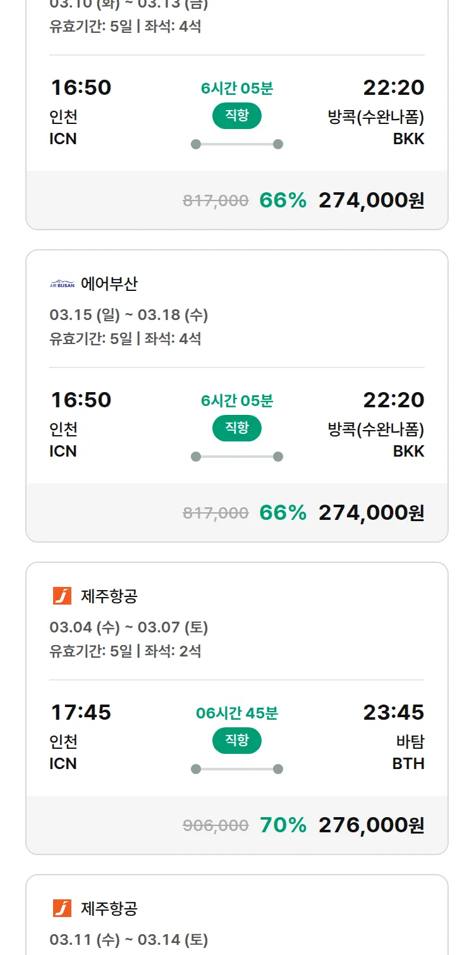Image resolution: width=474 pixels, height=955 pixels.
Task: Tap the 직항 badge on the Batam flight
Action: coord(237,741)
